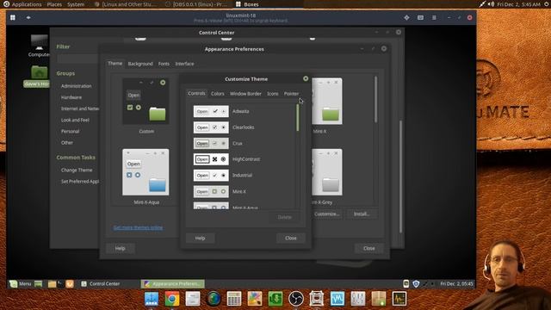551x310 pixels.
Task: Open the Interface tab in Appearance Preferences
Action: point(184,64)
